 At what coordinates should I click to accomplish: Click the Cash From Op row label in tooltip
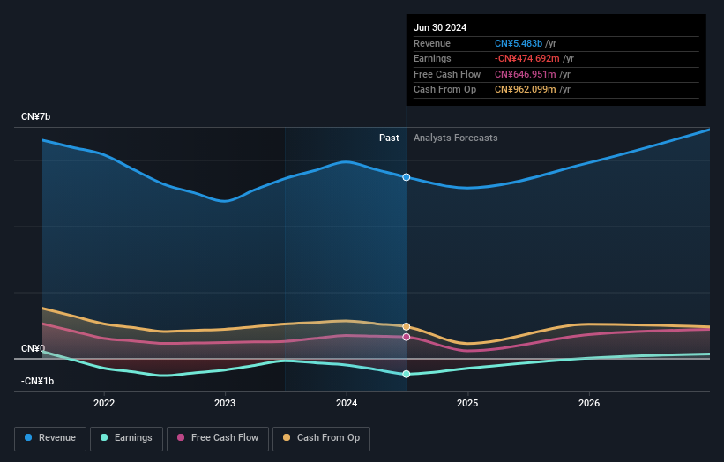(444, 90)
